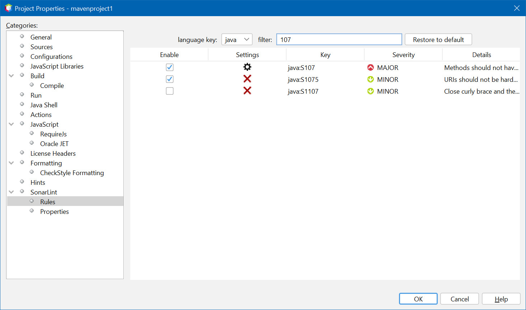Click MAJOR severity icon for java:S107
Screen dimensions: 526x310
[371, 67]
